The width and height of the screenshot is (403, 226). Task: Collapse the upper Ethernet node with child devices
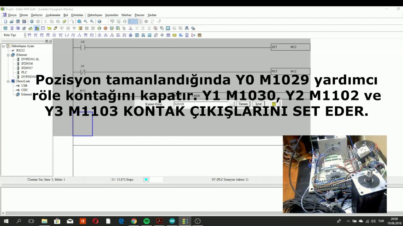(8, 55)
